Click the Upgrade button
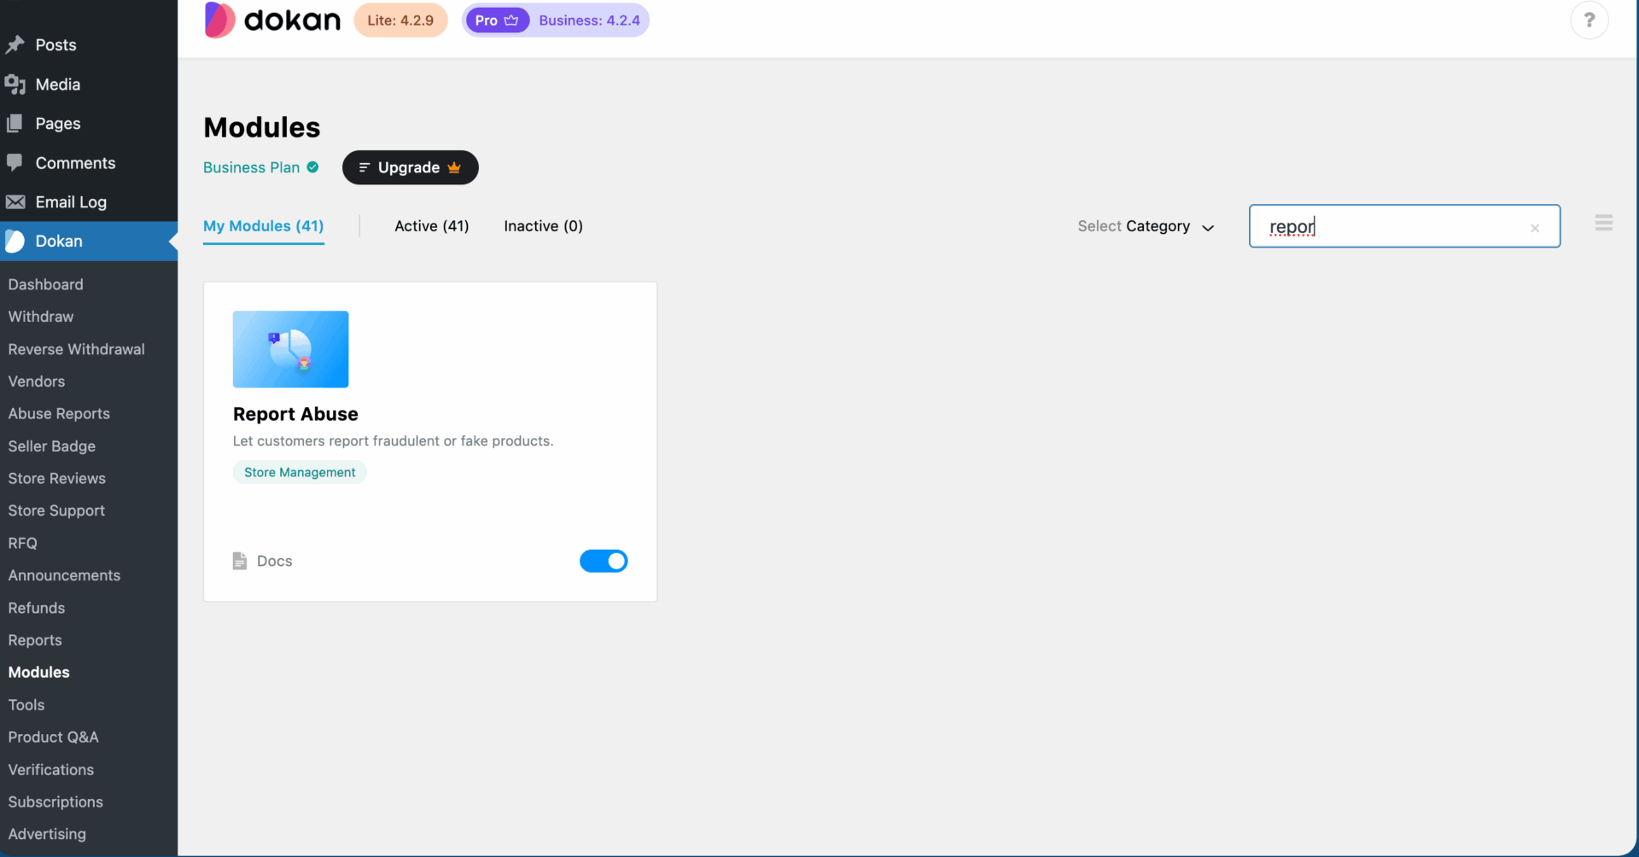The image size is (1639, 857). [x=410, y=167]
